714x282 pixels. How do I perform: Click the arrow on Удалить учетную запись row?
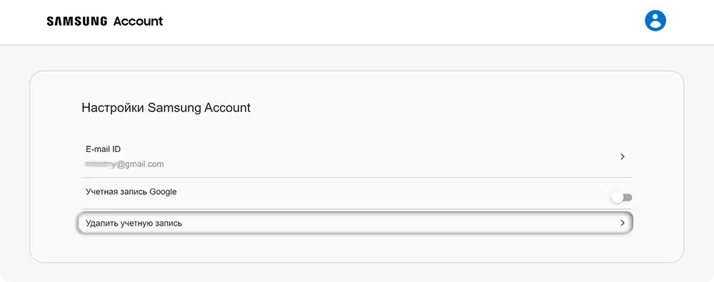coord(623,223)
